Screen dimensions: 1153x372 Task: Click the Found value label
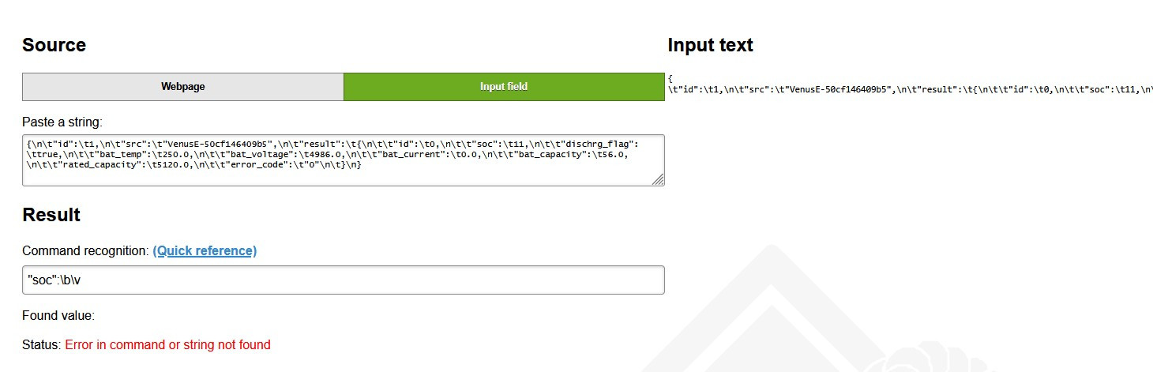(x=58, y=316)
